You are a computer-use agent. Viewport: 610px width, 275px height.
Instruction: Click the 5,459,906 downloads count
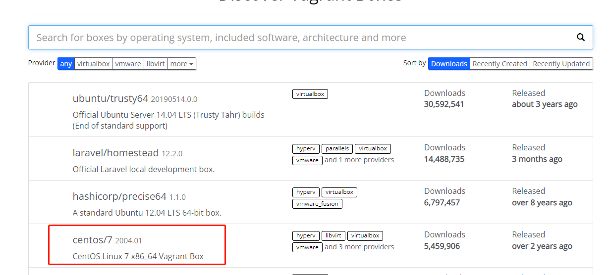(x=442, y=246)
